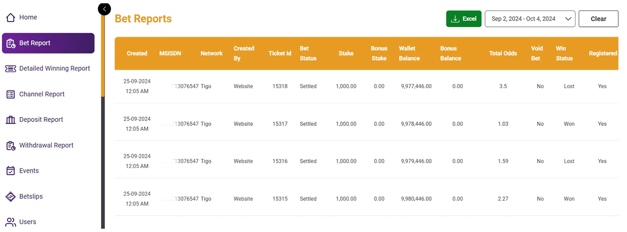The image size is (627, 232).
Task: Click the Bet Report clipboard icon
Action: click(11, 43)
